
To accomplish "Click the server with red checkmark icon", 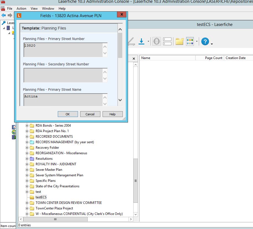I will point(14,127).
